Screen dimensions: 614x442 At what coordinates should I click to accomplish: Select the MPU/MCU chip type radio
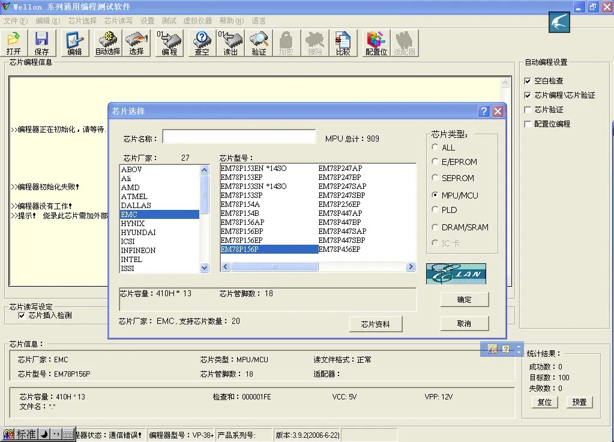coord(435,195)
